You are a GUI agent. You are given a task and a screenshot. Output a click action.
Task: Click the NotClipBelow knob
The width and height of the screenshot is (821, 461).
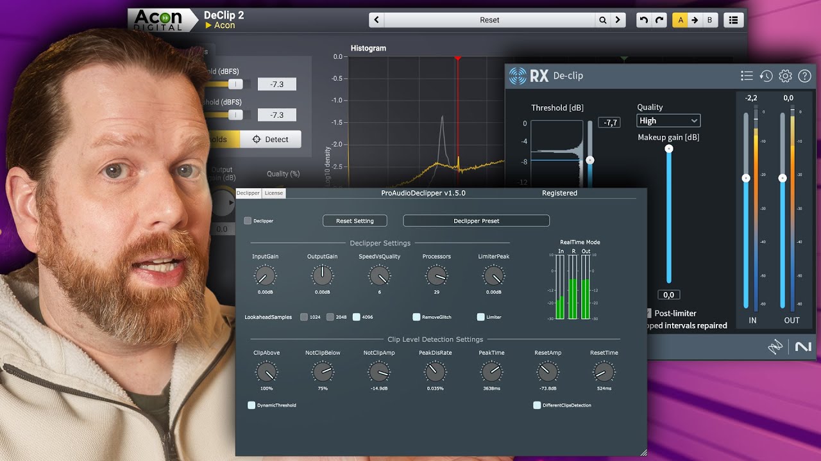click(323, 372)
